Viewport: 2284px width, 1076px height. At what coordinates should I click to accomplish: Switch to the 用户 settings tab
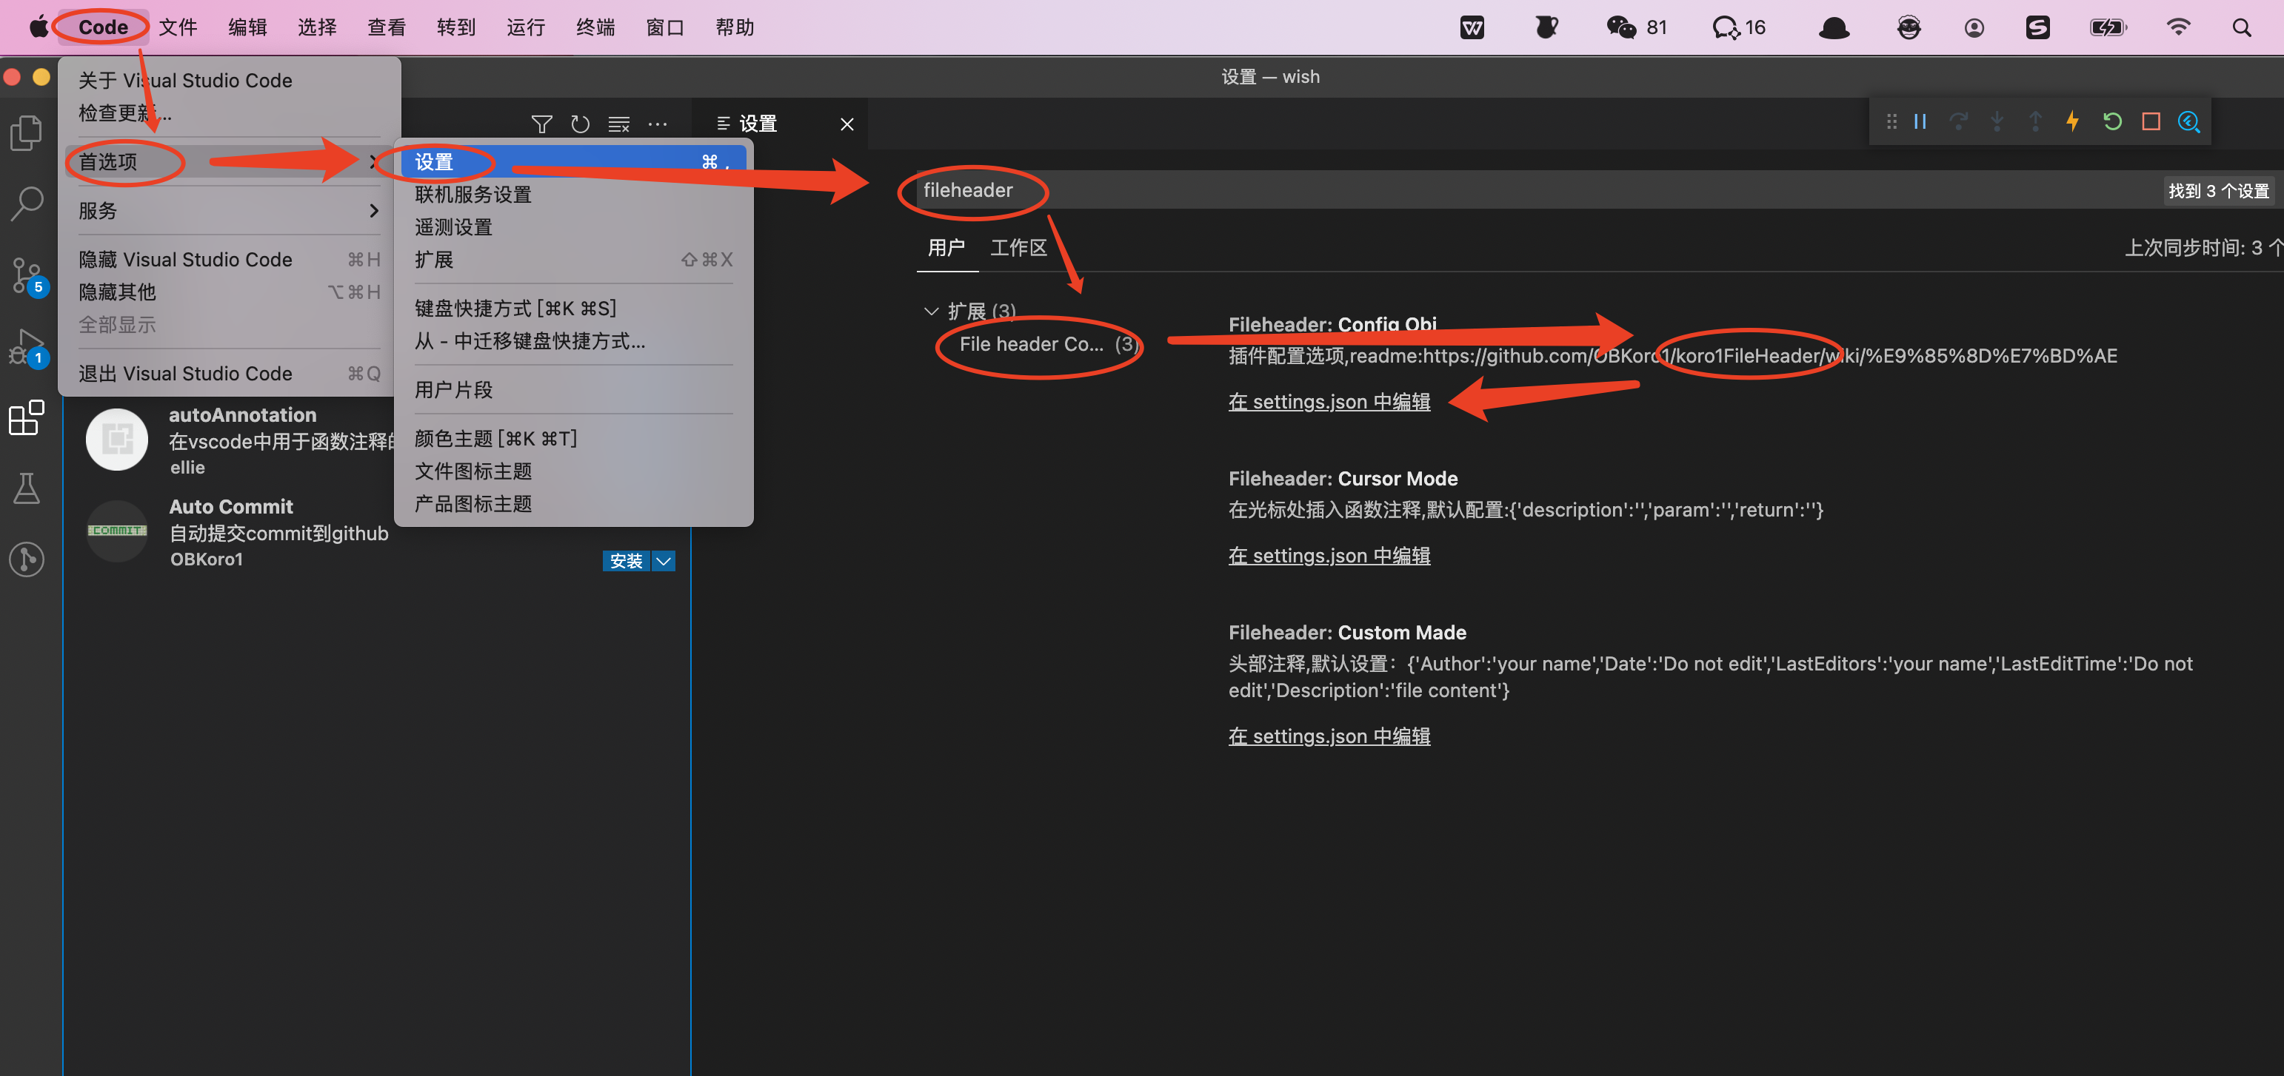(x=946, y=248)
